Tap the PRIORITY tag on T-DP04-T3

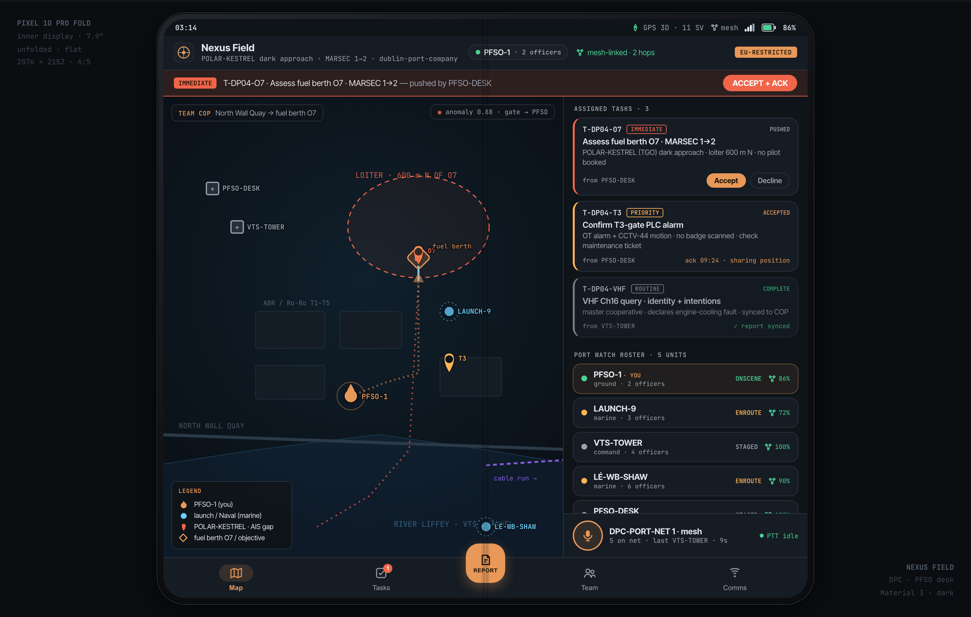pyautogui.click(x=644, y=213)
